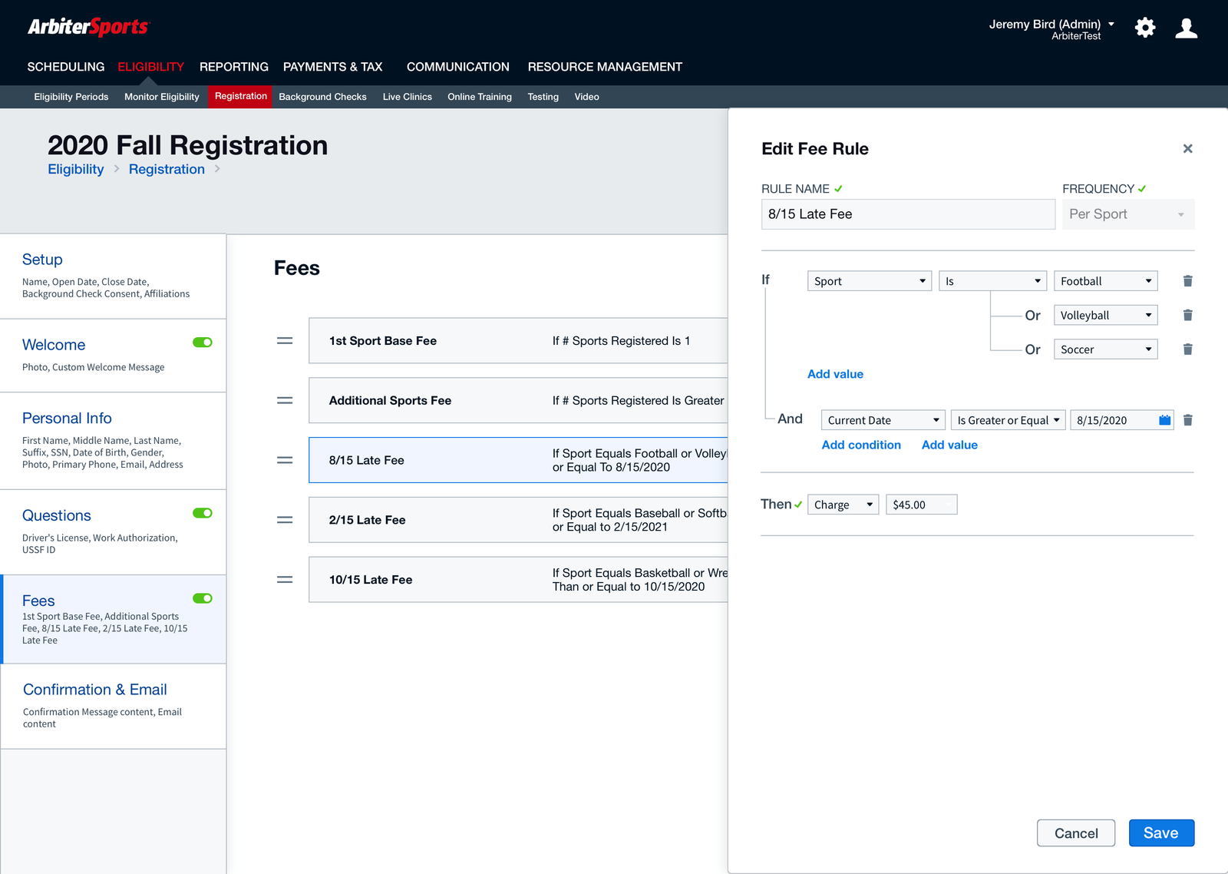
Task: Select the 10/15 Late Fee rule row
Action: (x=518, y=580)
